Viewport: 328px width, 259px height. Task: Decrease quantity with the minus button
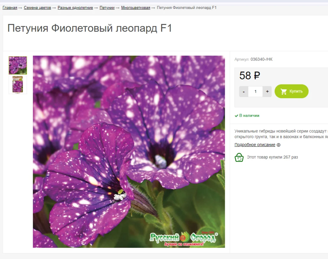click(244, 91)
